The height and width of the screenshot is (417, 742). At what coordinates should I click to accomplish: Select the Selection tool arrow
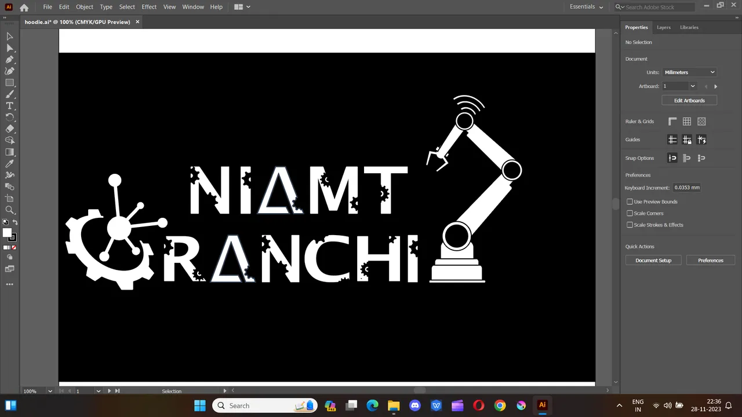click(10, 36)
